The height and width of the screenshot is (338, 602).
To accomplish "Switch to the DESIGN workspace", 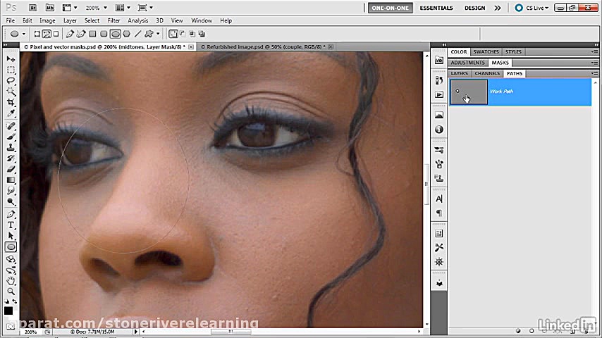I will tap(475, 8).
